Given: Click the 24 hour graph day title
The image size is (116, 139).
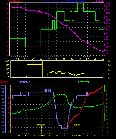Looking at the screenshot, I should tap(64, 2).
